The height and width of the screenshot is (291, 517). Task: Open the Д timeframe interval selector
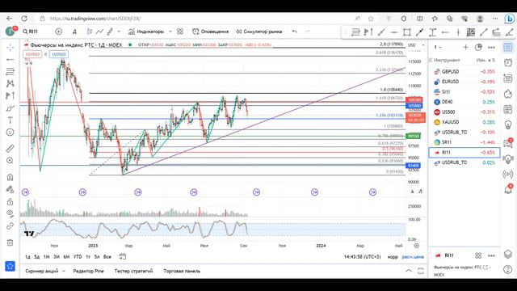point(74,32)
